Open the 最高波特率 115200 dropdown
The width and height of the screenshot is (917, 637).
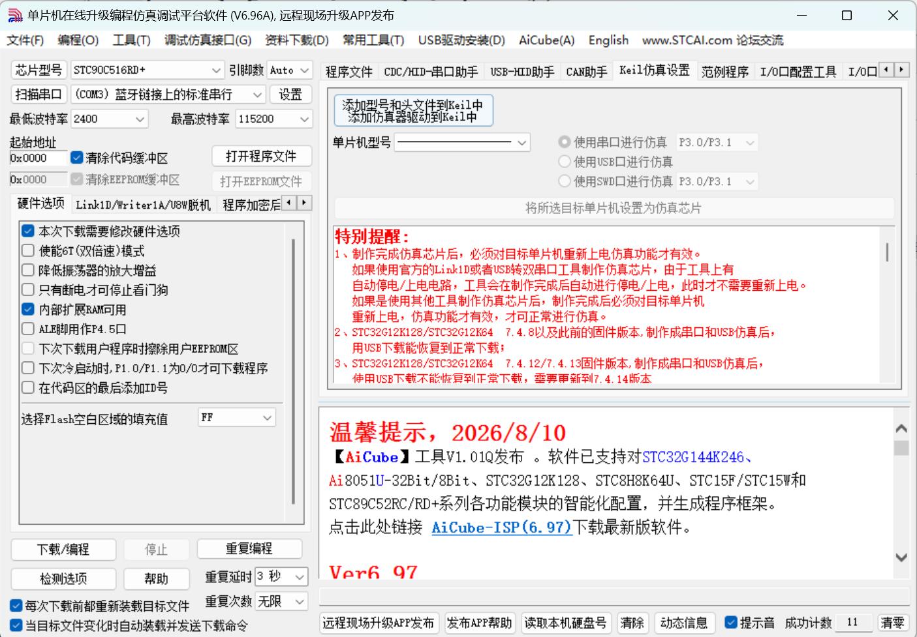pos(274,119)
